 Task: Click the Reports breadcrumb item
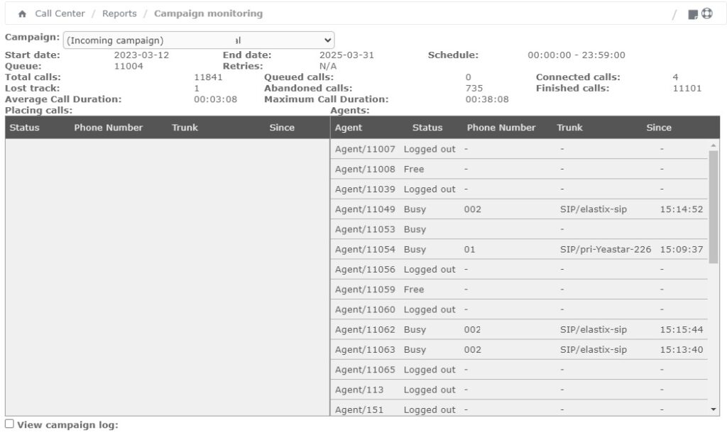119,13
